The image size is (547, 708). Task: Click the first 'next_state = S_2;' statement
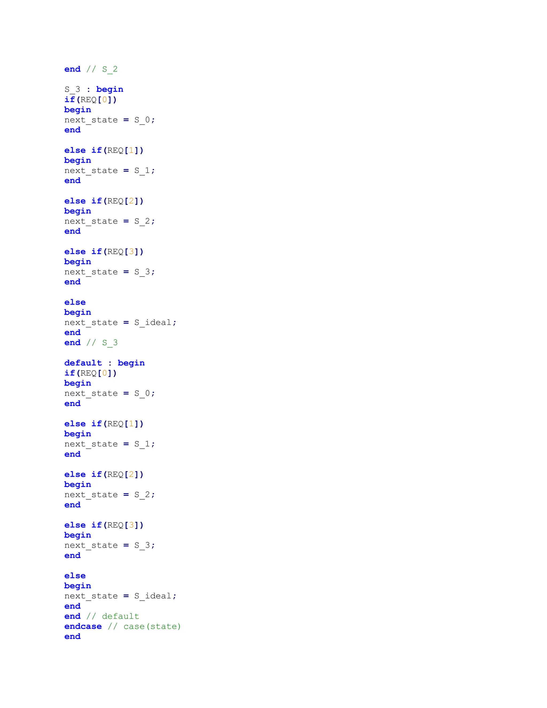click(x=110, y=221)
